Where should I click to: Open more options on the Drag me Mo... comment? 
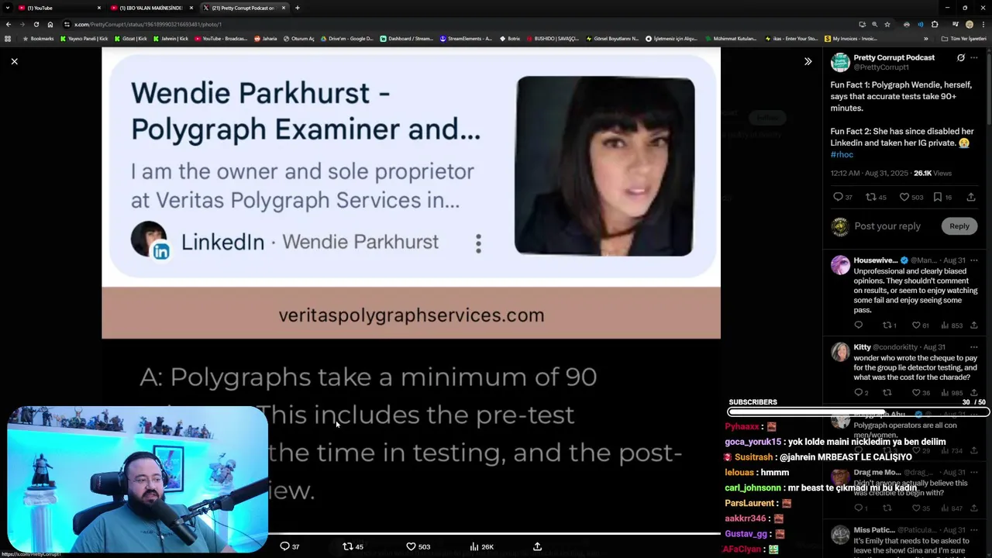click(x=974, y=473)
